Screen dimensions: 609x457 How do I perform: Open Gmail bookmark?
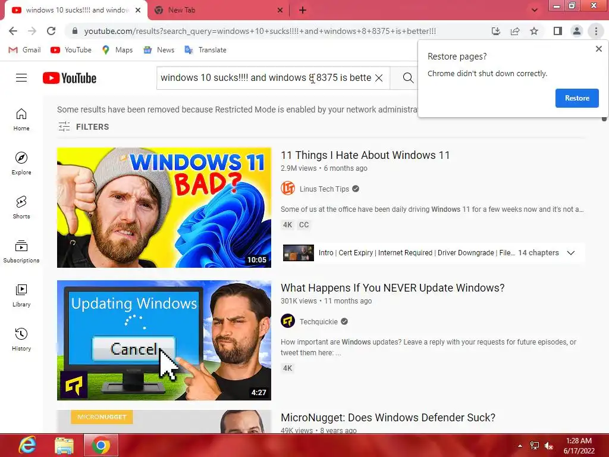tap(24, 50)
